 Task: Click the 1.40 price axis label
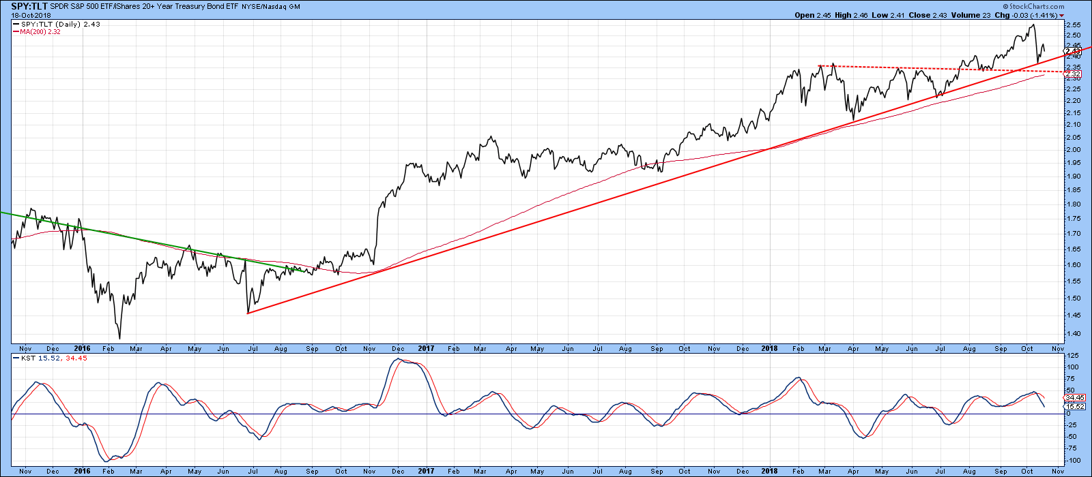click(1072, 334)
